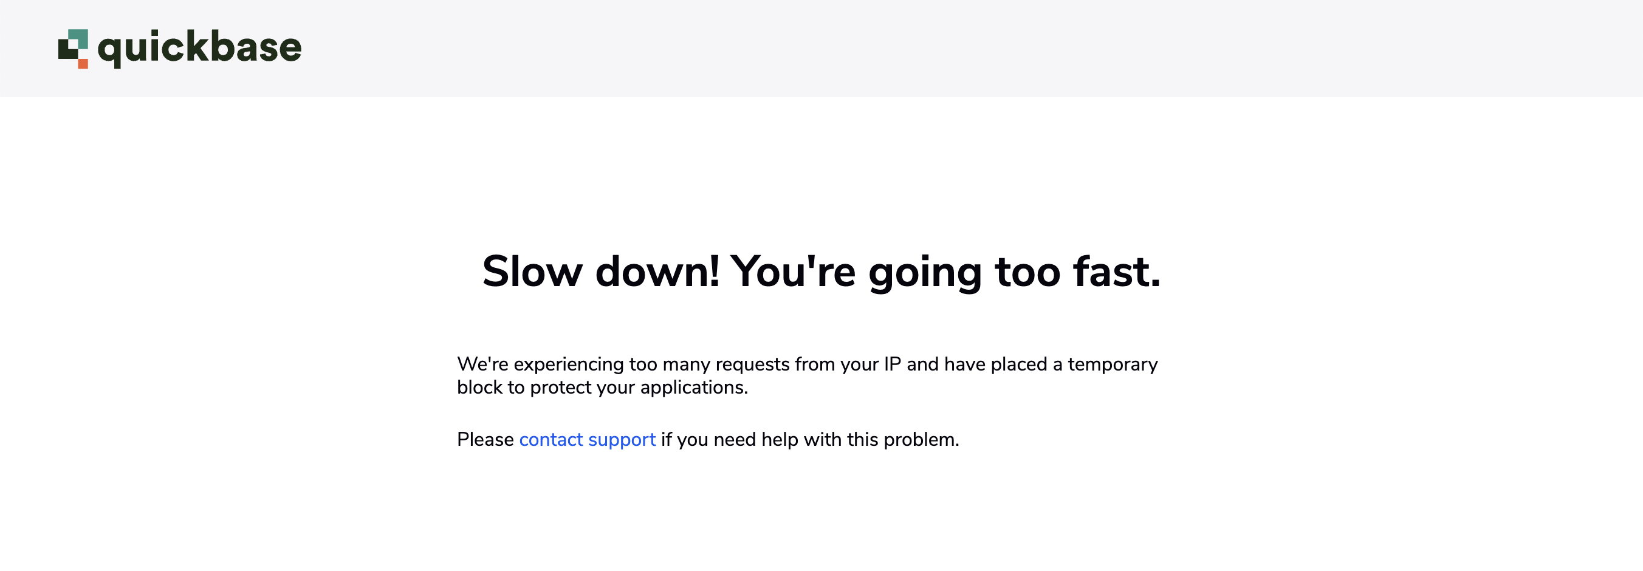This screenshot has width=1643, height=571.
Task: Click 'if you need help with this problem.' text
Action: click(810, 440)
